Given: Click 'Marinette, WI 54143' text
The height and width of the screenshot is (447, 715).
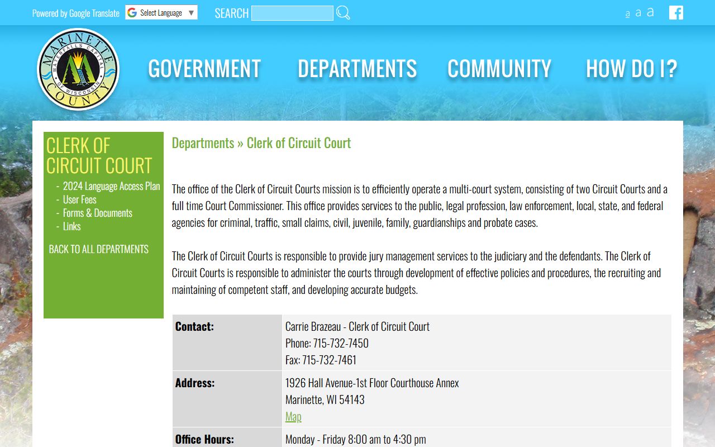Looking at the screenshot, I should click(325, 400).
